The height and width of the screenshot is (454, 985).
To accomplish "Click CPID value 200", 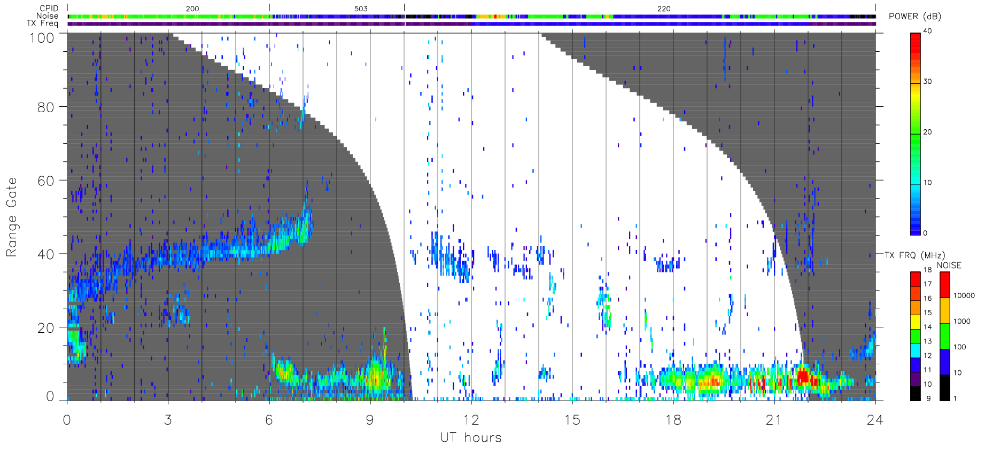I will coord(192,9).
